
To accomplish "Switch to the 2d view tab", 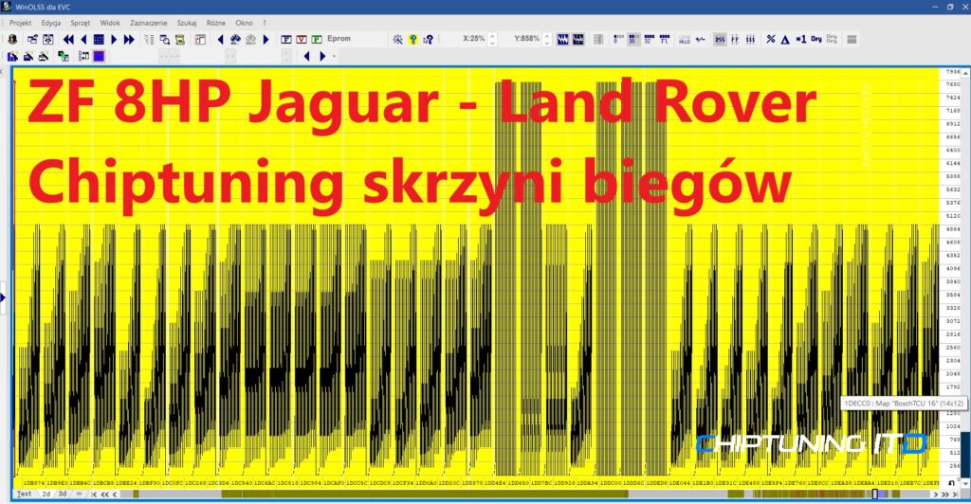I will point(46,495).
